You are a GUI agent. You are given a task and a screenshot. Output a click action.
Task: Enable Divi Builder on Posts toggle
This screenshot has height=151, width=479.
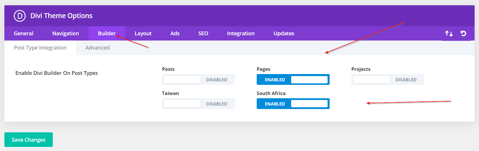(x=198, y=80)
